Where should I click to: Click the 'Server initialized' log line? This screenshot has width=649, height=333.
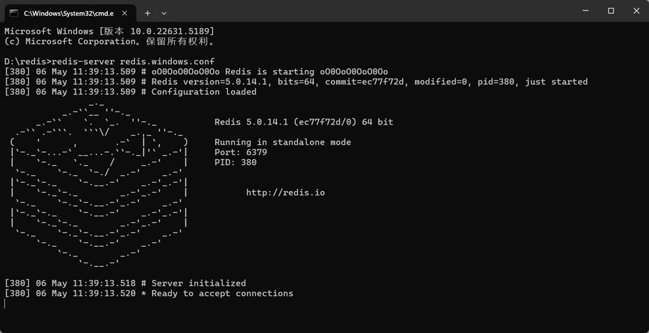point(125,284)
